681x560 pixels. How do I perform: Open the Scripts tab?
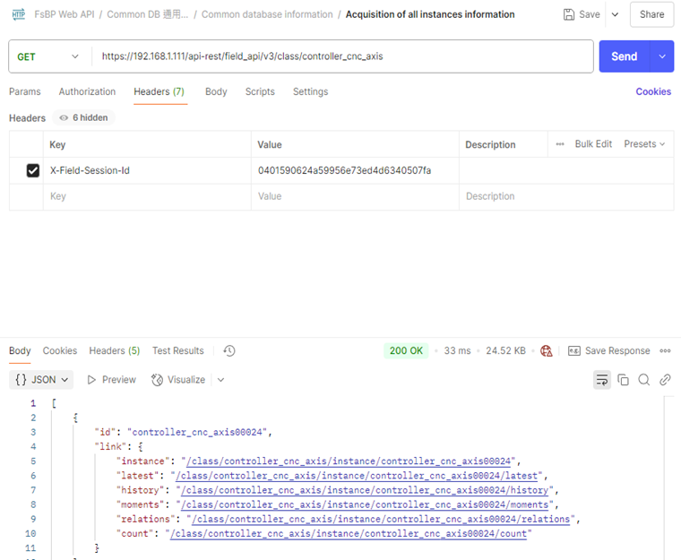(x=260, y=91)
